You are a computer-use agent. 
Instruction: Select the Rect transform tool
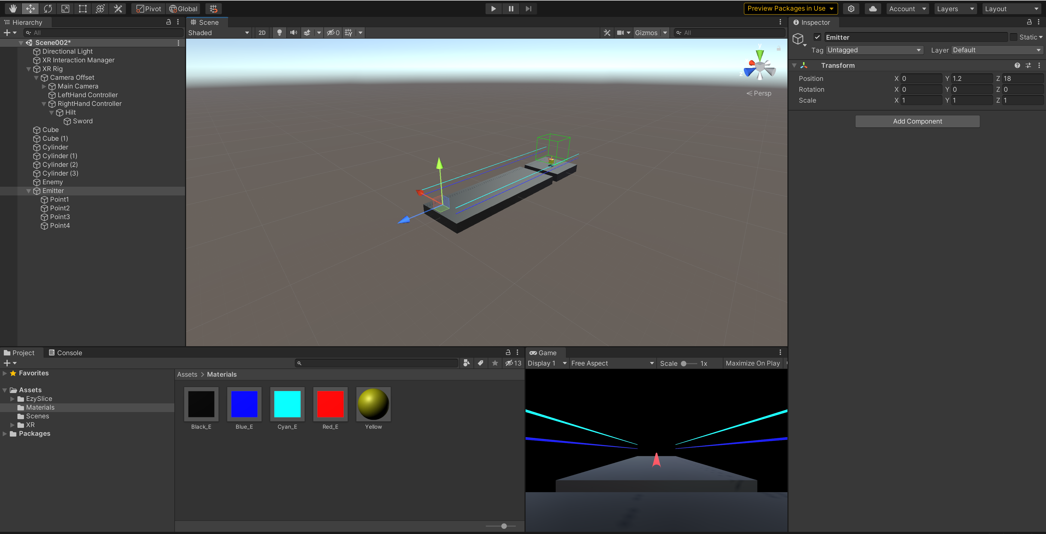click(x=83, y=8)
